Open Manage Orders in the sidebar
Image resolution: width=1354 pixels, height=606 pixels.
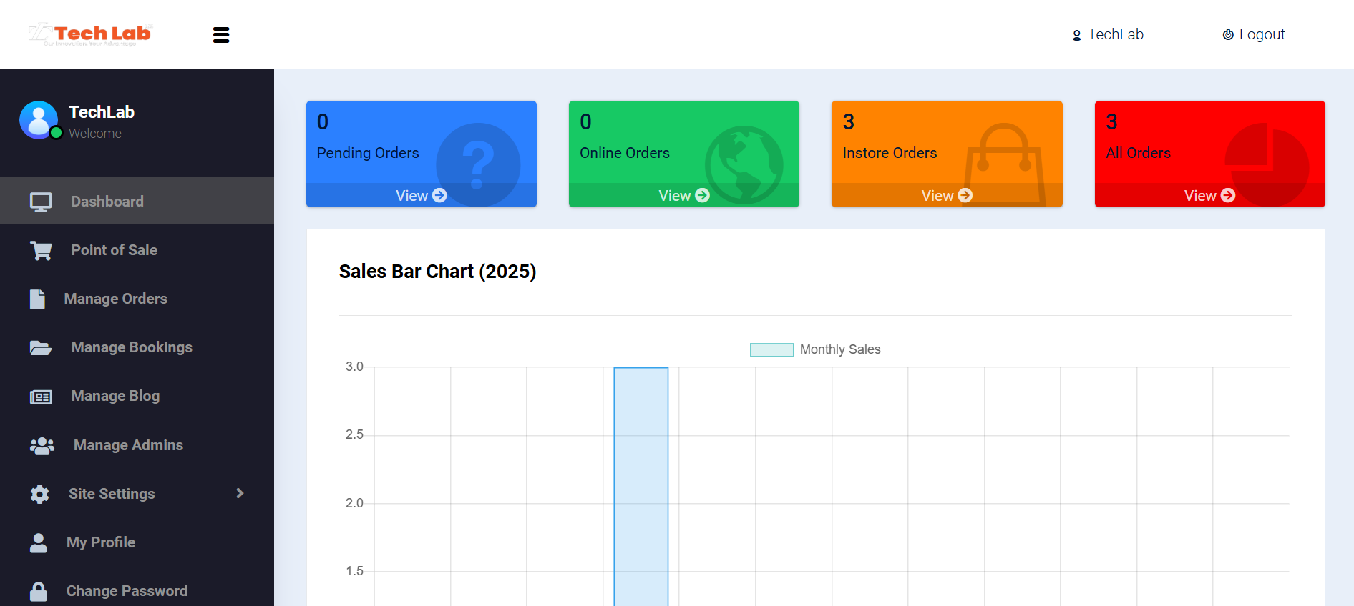pyautogui.click(x=115, y=299)
